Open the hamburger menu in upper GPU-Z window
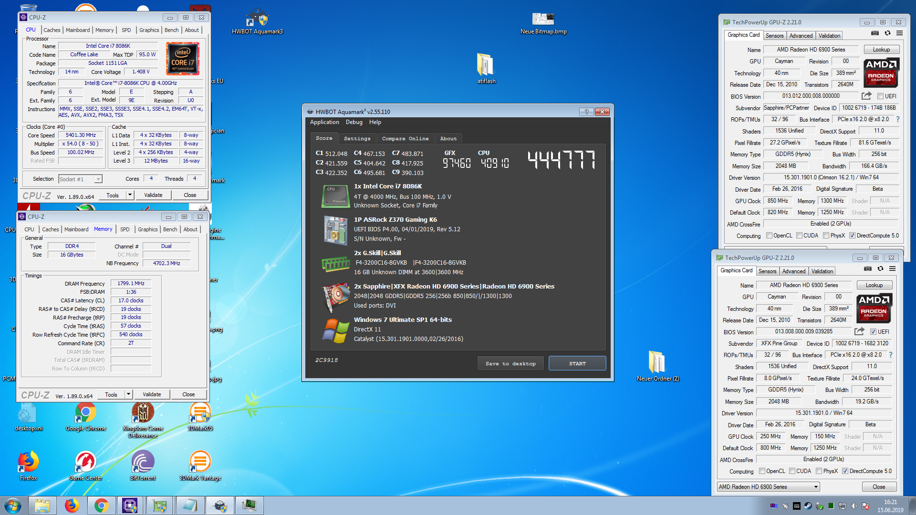916x515 pixels. pos(899,33)
